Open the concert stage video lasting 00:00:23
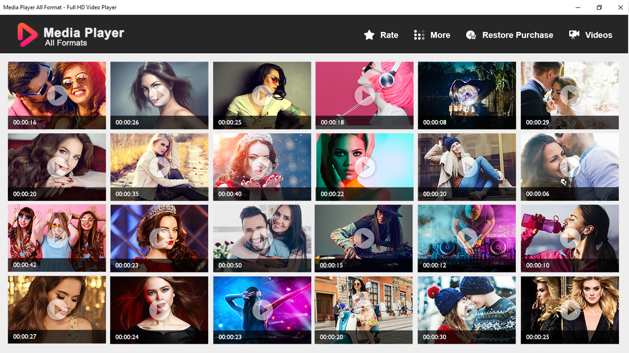629x353 pixels. 262,310
